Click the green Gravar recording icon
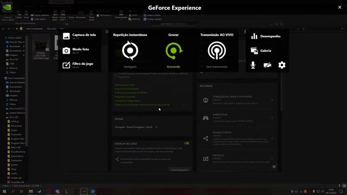 click(173, 51)
